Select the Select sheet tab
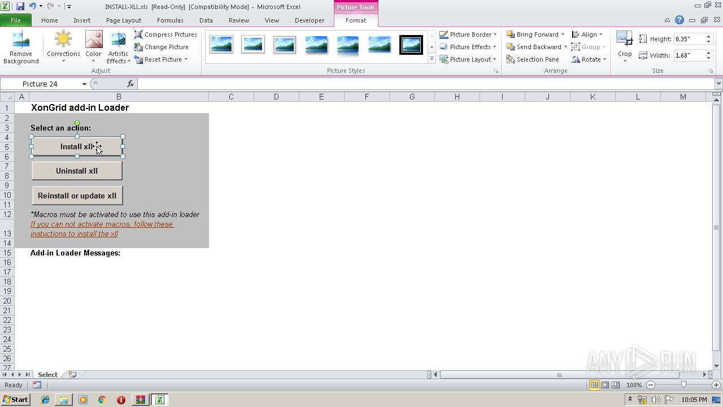 (47, 374)
